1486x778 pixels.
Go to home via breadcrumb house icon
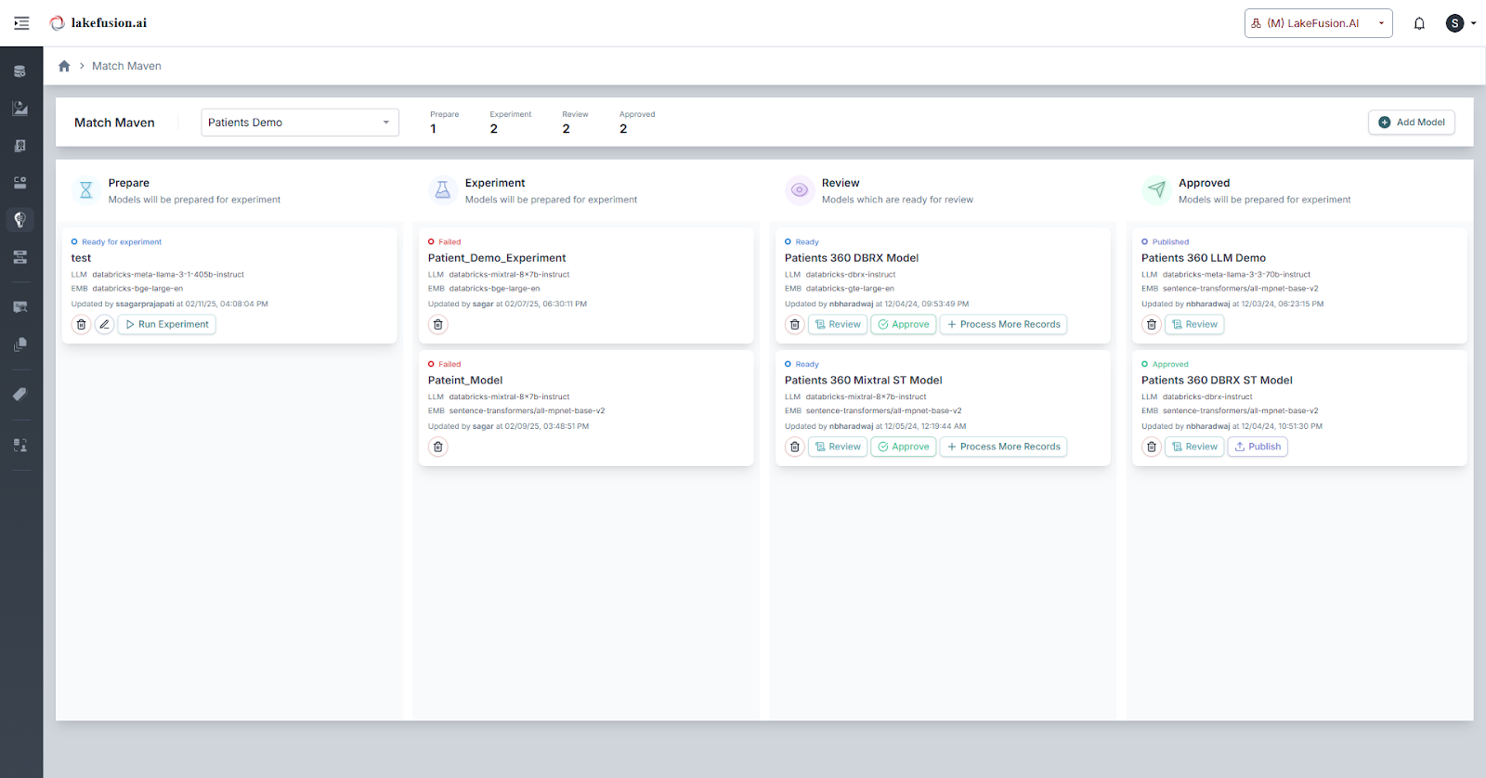[x=64, y=66]
